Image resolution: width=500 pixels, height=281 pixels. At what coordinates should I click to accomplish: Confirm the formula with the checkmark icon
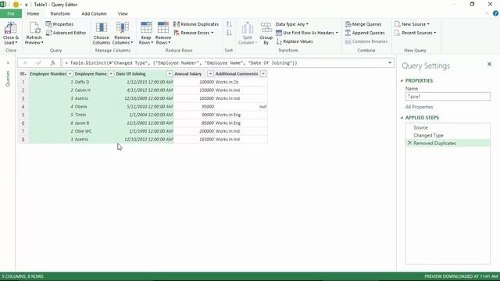[x=38, y=62]
